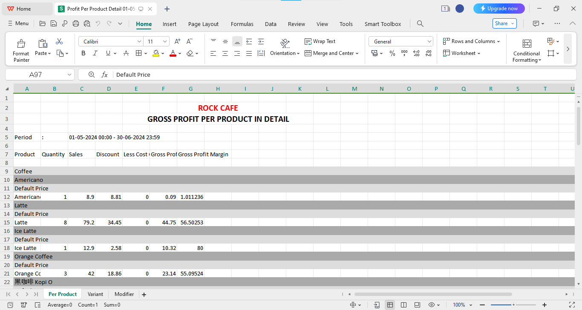Open the Formulas tab

[242, 24]
